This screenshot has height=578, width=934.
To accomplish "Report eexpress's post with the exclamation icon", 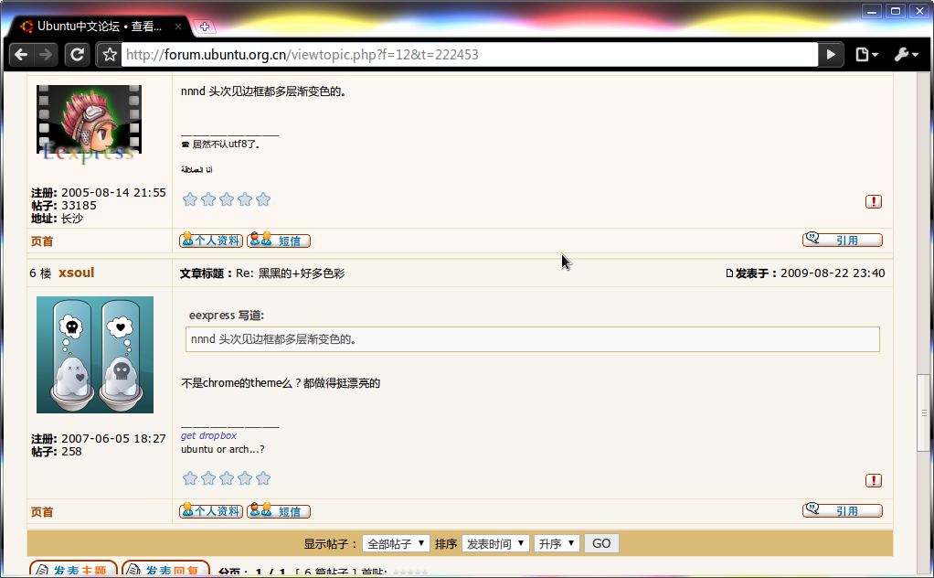I will point(874,201).
